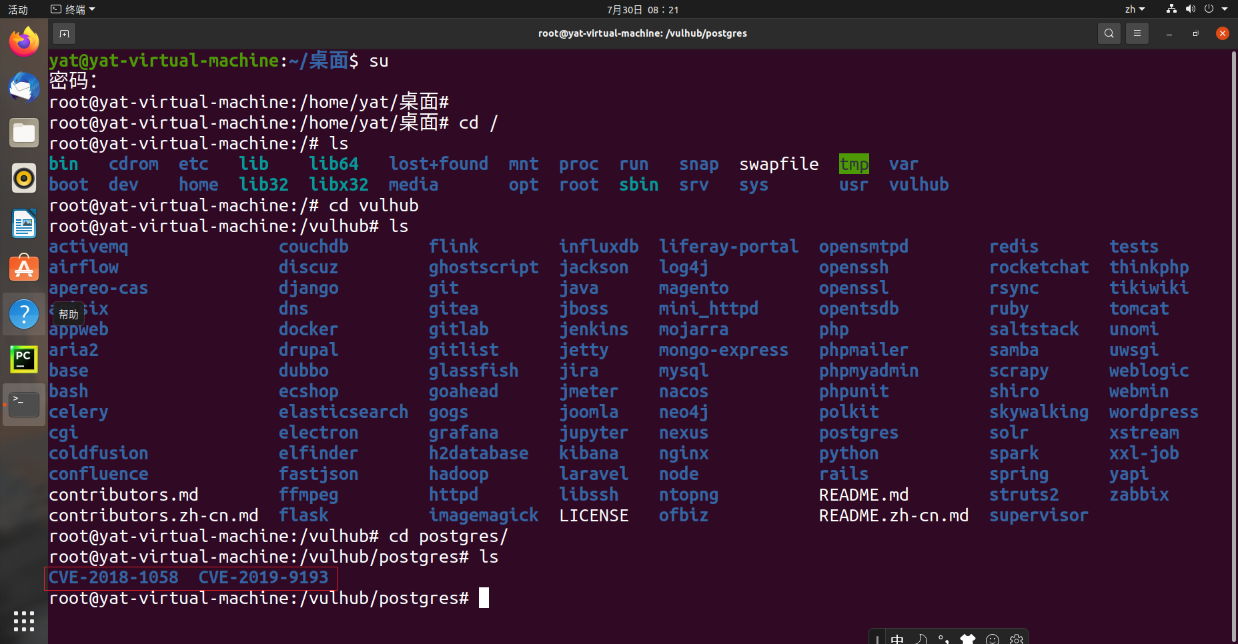Toggle Chinese/English input with 中 icon

coord(897,639)
